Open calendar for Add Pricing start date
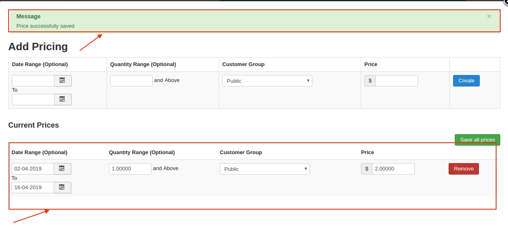 point(63,81)
